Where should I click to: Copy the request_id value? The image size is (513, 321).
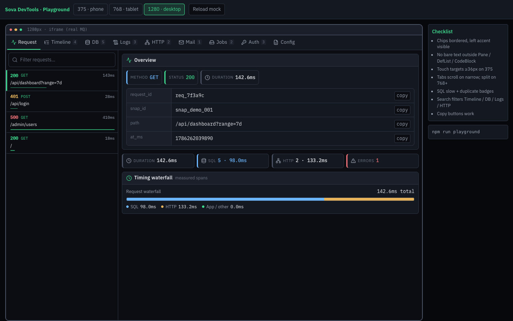[x=402, y=95]
